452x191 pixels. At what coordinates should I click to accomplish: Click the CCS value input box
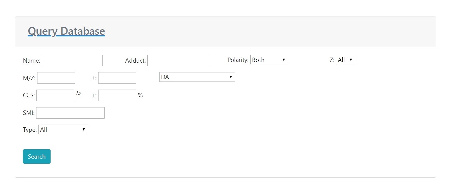click(55, 95)
